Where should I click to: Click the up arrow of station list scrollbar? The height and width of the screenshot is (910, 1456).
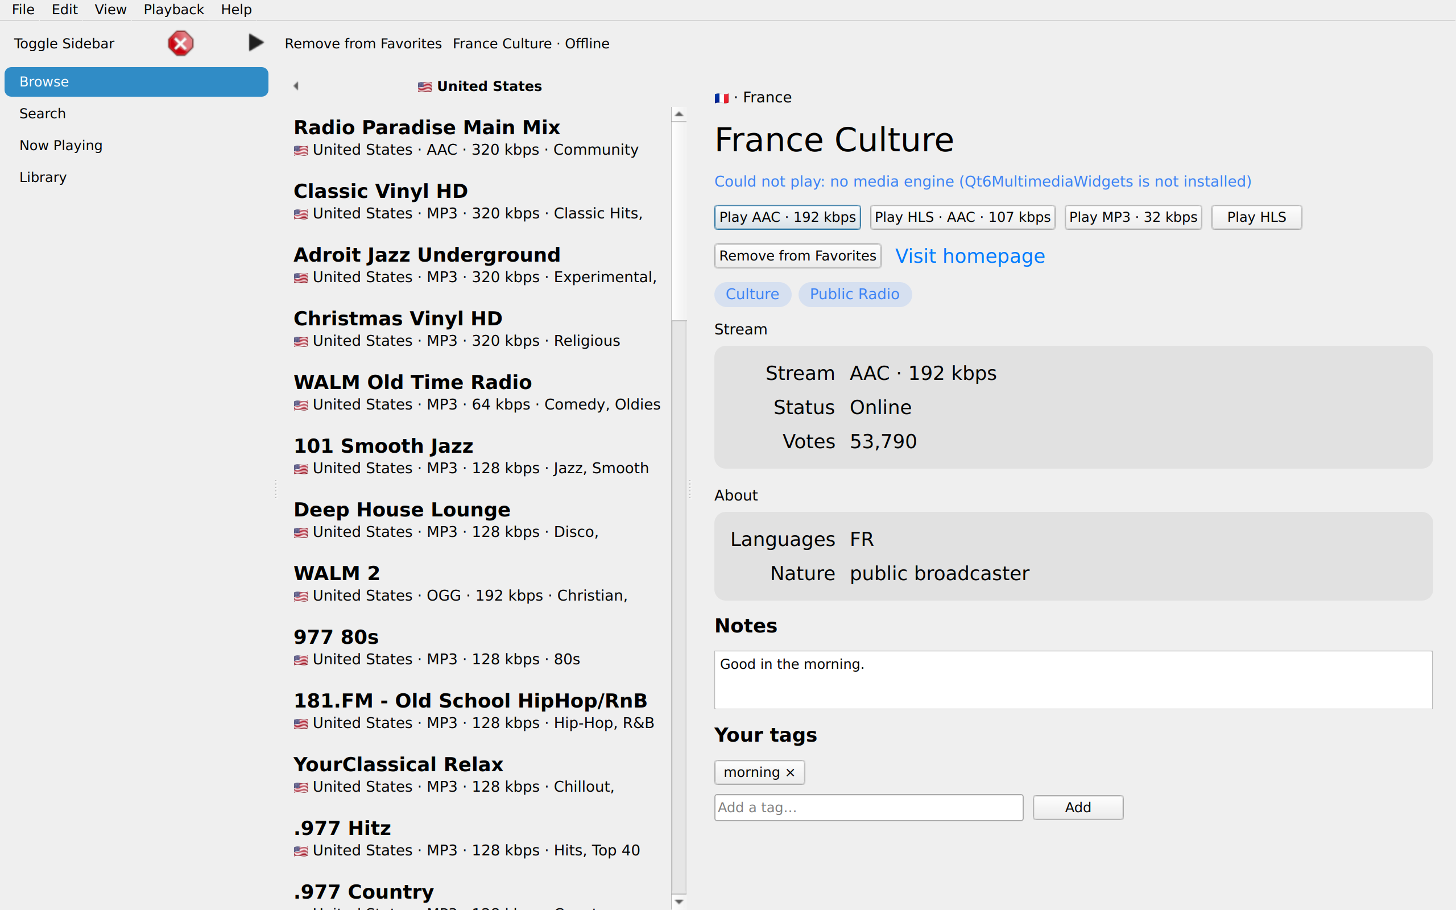click(x=679, y=114)
